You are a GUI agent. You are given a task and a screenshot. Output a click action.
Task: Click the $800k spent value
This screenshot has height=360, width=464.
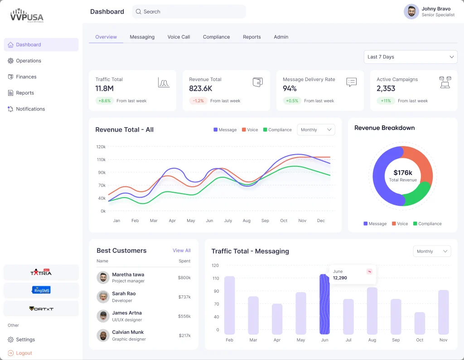[x=184, y=278]
